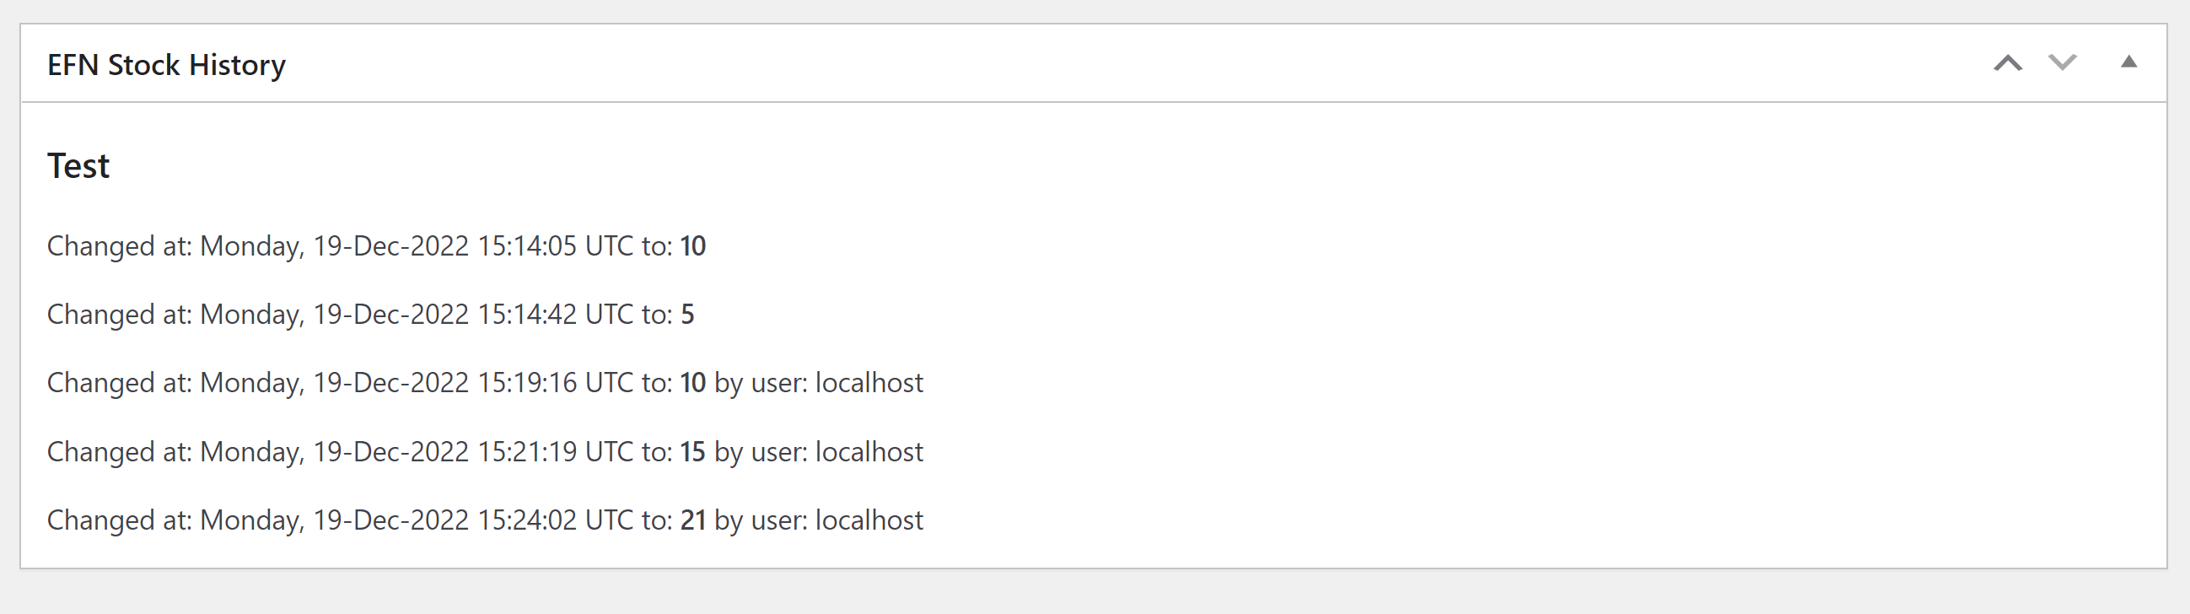Click localhost in the 15:24:02 entry
The width and height of the screenshot is (2190, 614).
click(x=869, y=520)
